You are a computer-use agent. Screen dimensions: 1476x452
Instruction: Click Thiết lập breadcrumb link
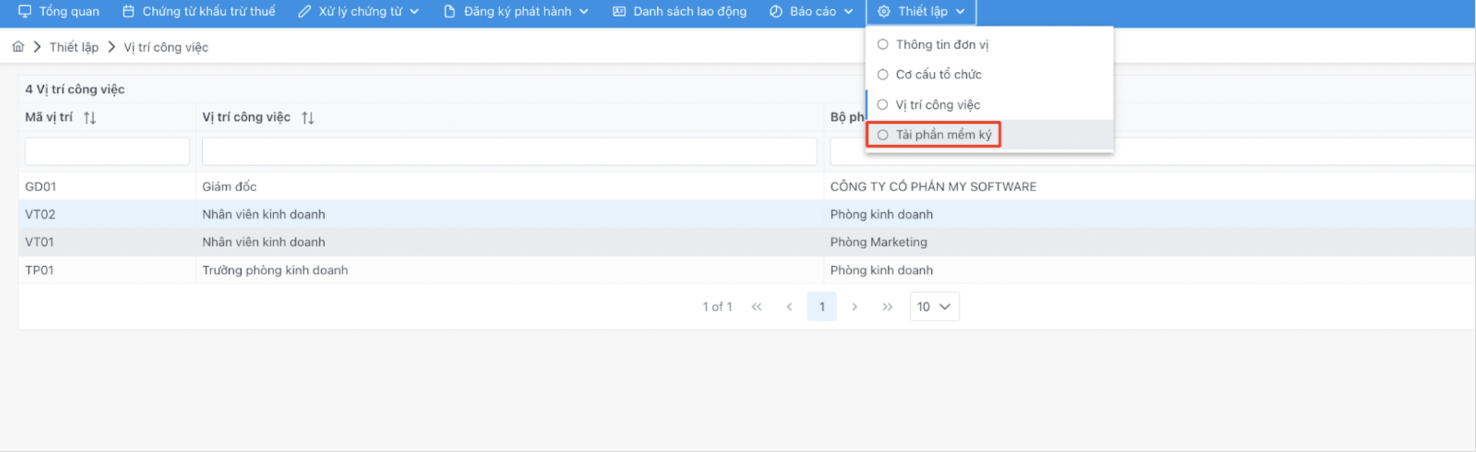pyautogui.click(x=74, y=47)
